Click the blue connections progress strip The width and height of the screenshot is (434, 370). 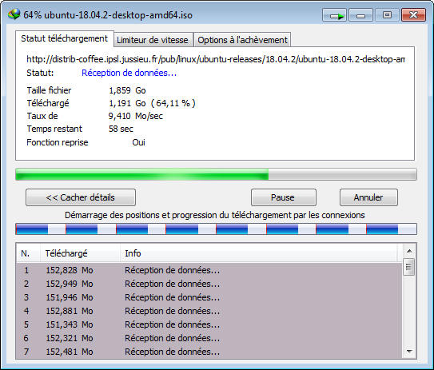[216, 229]
